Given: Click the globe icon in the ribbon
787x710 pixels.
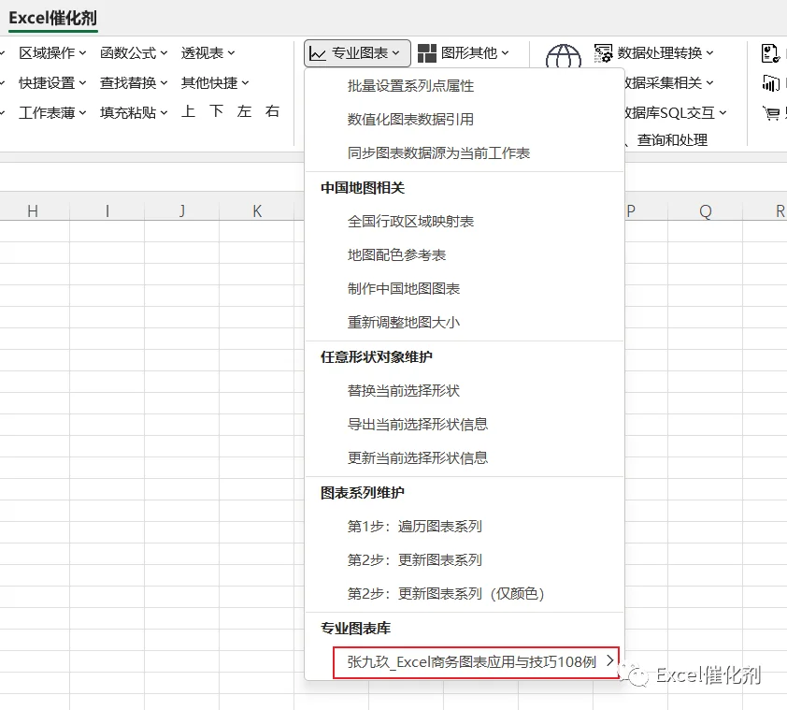Looking at the screenshot, I should tap(564, 56).
